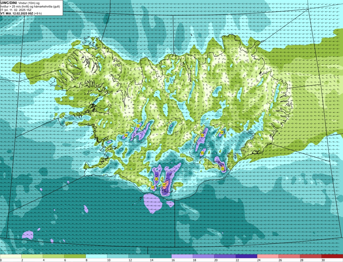Select the 8–10 m/s pale cyan swatch

coord(96,256)
